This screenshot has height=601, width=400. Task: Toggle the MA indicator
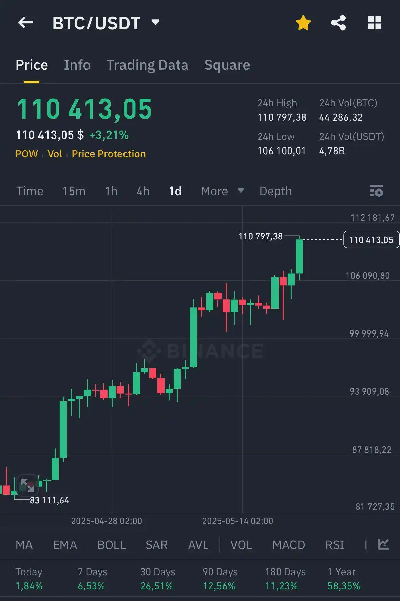(24, 545)
